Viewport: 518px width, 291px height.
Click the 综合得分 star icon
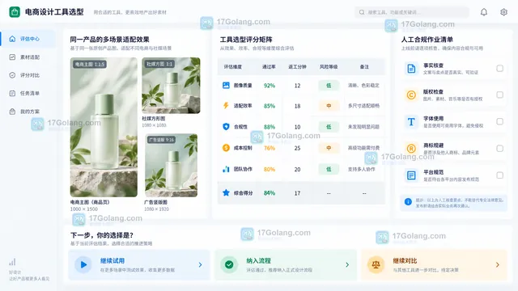(226, 192)
